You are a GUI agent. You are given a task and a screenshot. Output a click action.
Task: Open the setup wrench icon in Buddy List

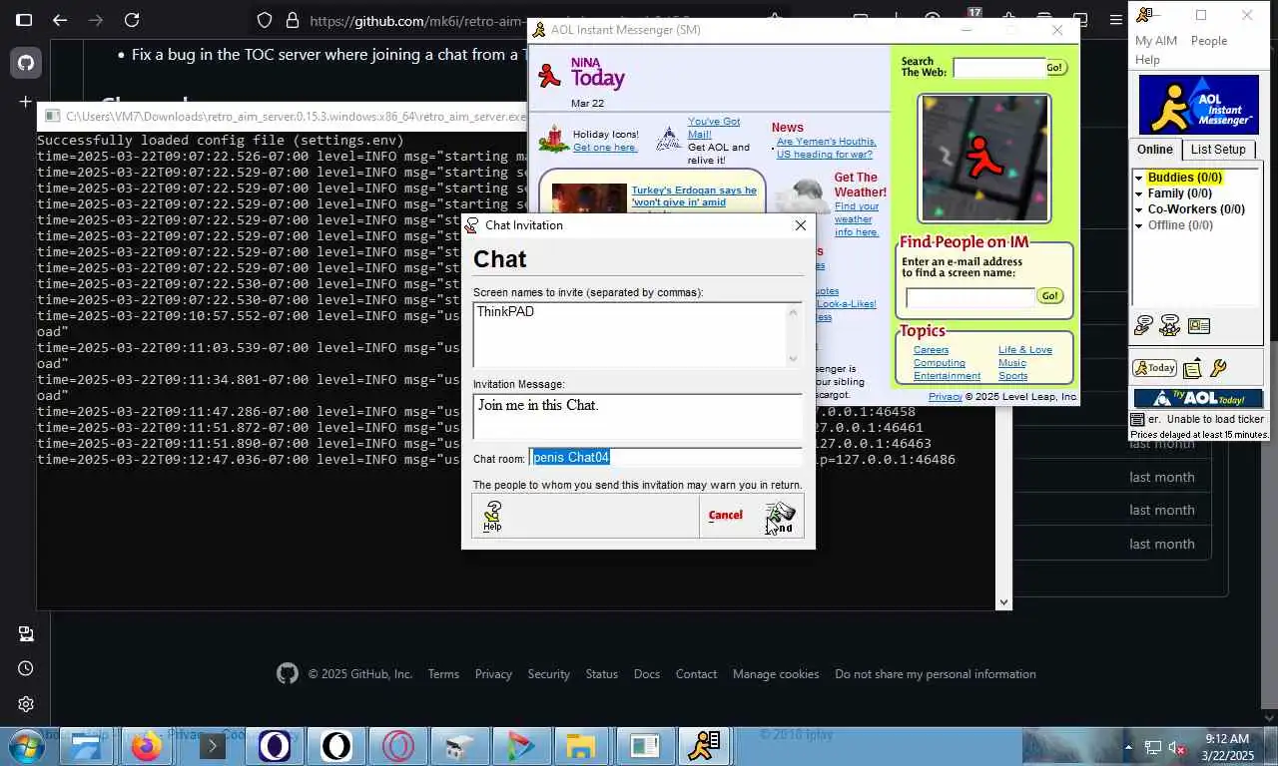(x=1218, y=369)
